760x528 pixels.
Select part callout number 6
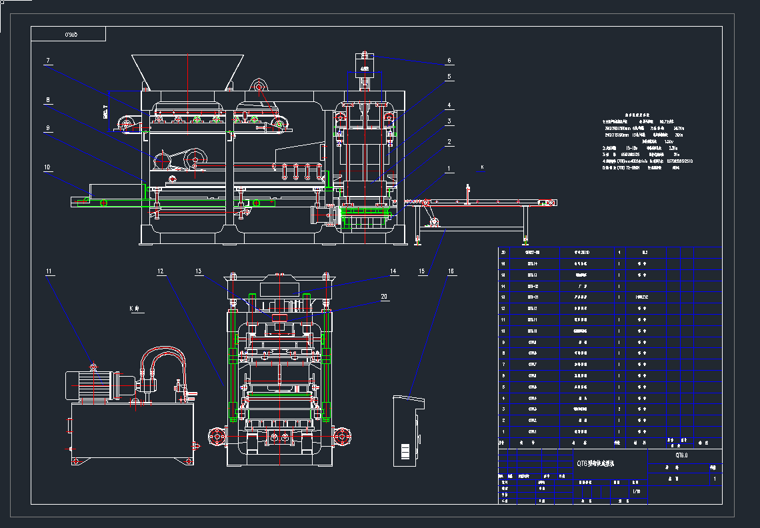(x=449, y=61)
